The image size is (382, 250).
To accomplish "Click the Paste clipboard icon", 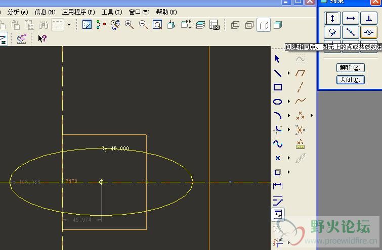I will (15, 25).
